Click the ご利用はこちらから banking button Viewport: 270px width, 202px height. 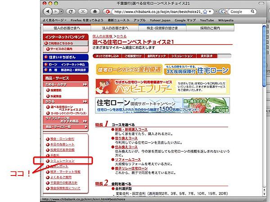pos(66,43)
